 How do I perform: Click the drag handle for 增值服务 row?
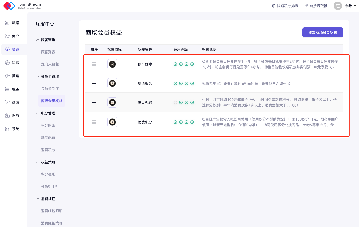pyautogui.click(x=94, y=84)
